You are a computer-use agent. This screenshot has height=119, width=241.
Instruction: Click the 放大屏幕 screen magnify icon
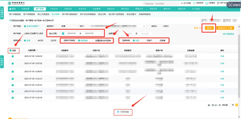coord(182,3)
